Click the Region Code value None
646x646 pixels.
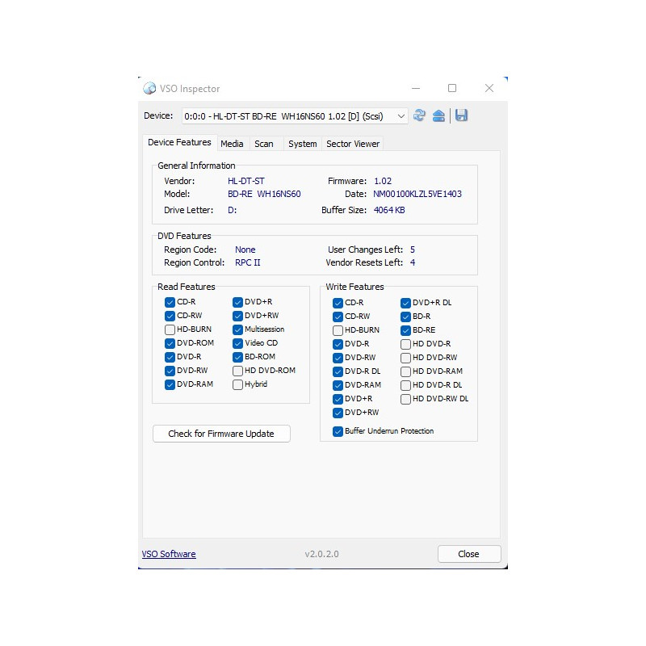(245, 250)
